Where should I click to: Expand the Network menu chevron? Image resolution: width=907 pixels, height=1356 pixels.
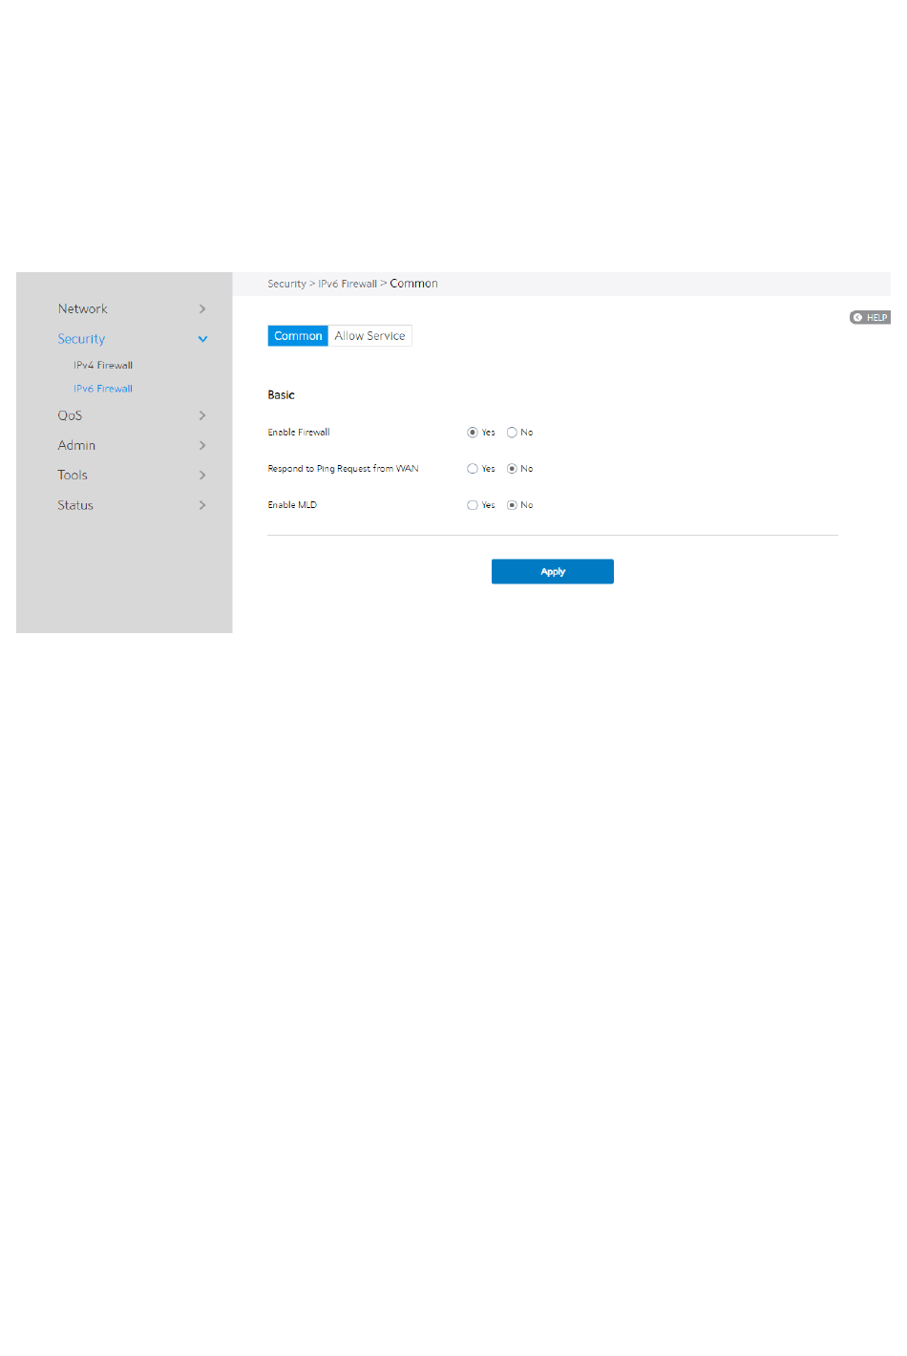(202, 308)
